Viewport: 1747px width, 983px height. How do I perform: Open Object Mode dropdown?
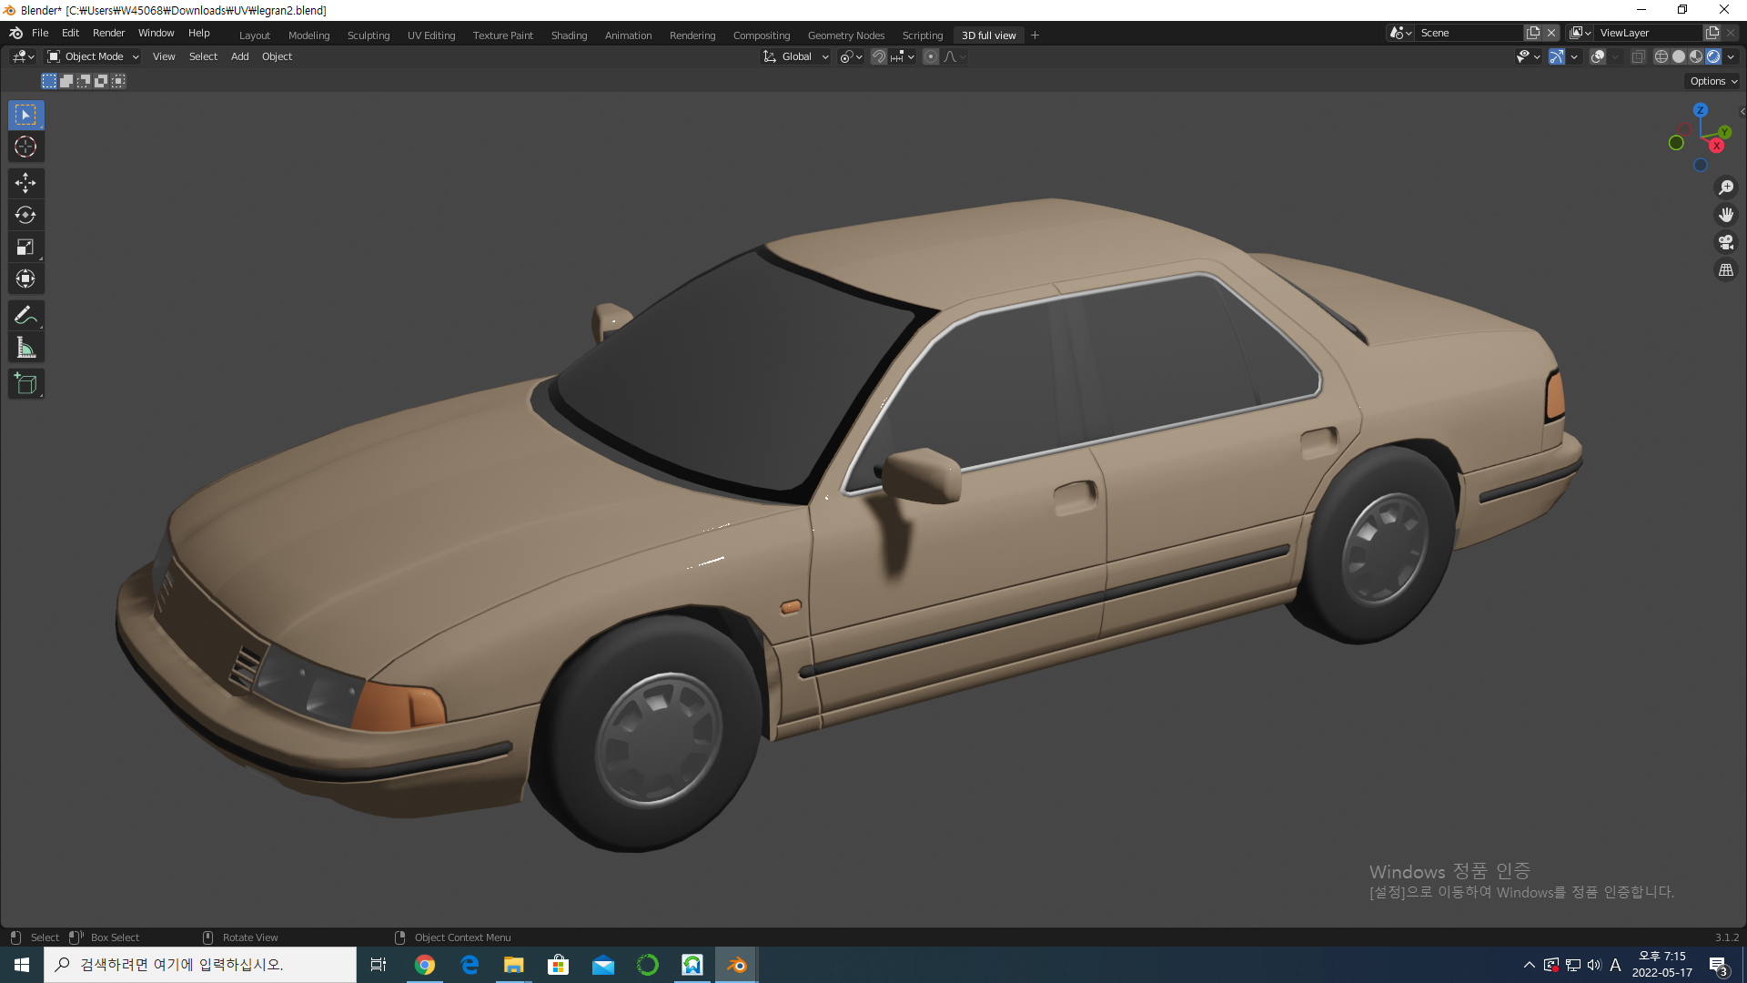point(93,56)
